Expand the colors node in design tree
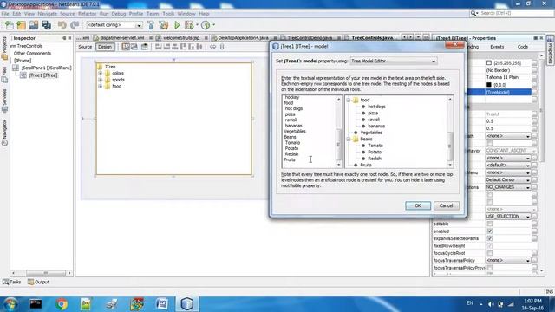This screenshot has height=312, width=555. (x=101, y=73)
